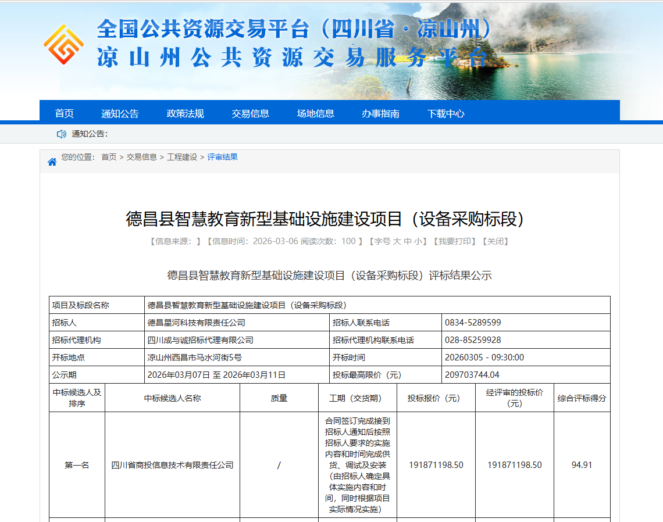
Task: Set font size to 小
Action: click(x=418, y=241)
